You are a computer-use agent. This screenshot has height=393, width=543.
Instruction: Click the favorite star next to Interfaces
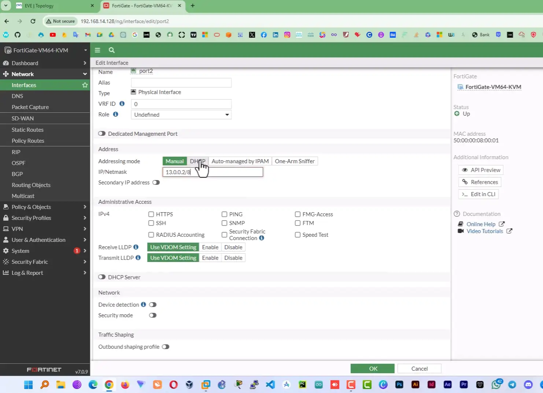pos(85,85)
